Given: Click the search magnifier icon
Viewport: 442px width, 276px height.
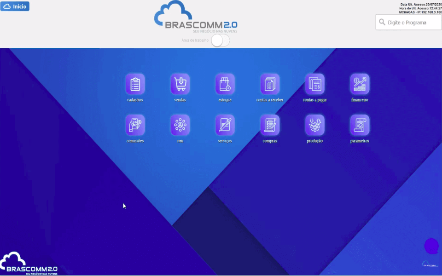Looking at the screenshot, I should coord(382,22).
